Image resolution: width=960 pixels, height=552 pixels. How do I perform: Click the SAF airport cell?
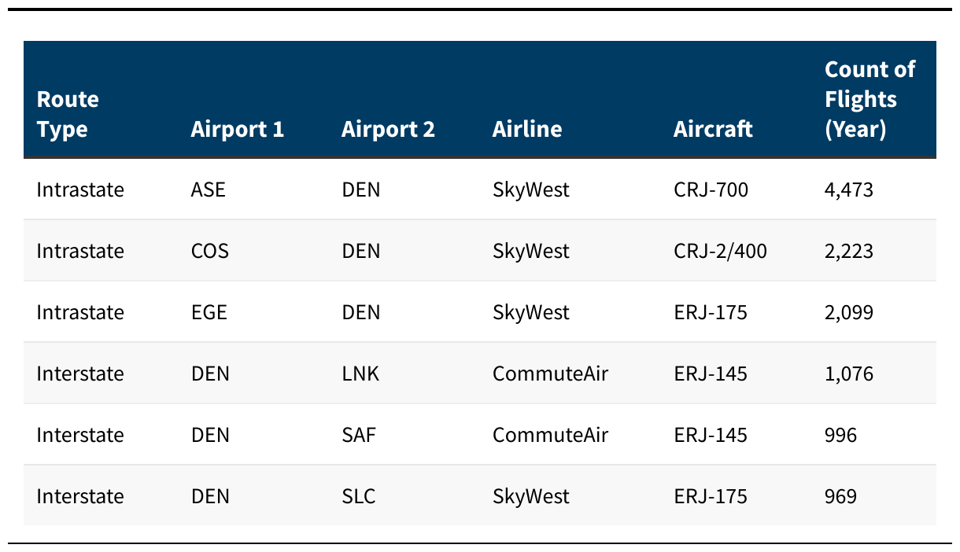click(359, 435)
